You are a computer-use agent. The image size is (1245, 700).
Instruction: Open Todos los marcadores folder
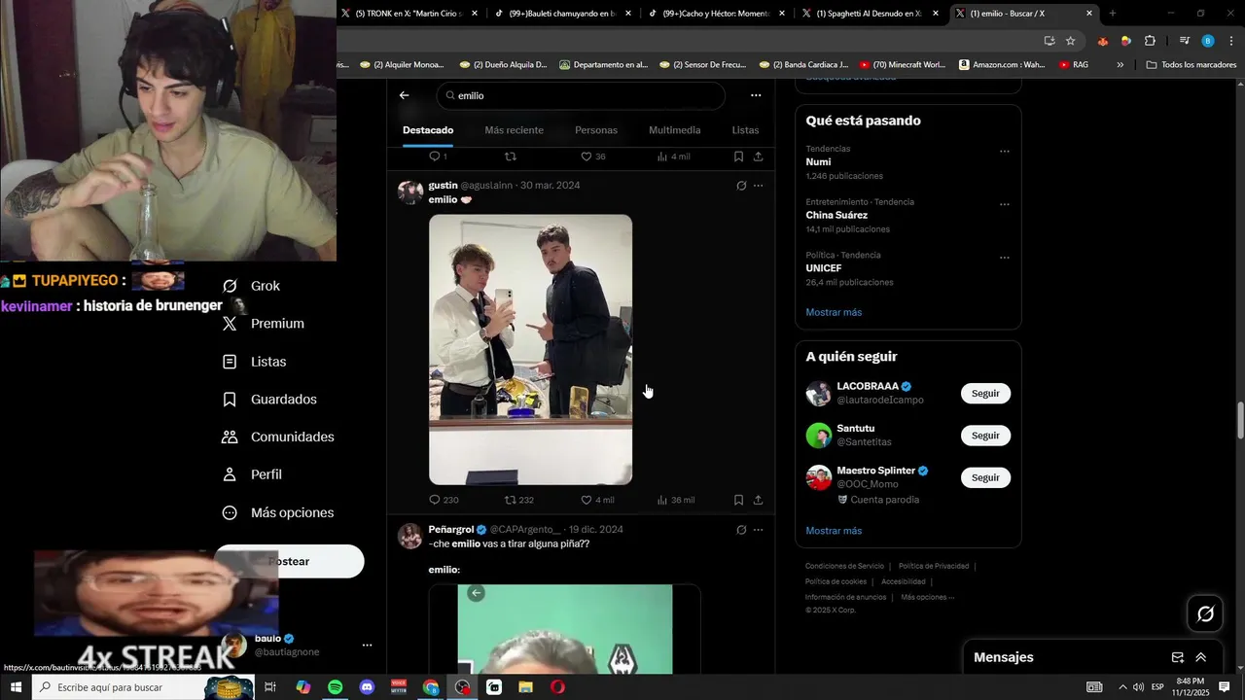coord(1192,65)
